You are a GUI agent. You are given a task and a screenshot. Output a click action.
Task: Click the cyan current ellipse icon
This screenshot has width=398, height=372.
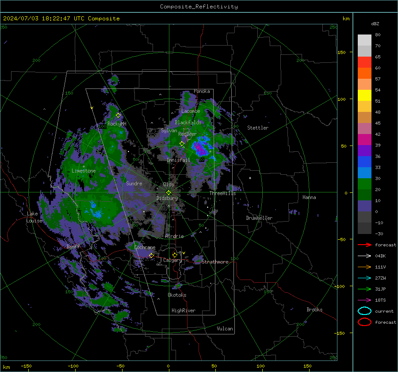coord(364,311)
